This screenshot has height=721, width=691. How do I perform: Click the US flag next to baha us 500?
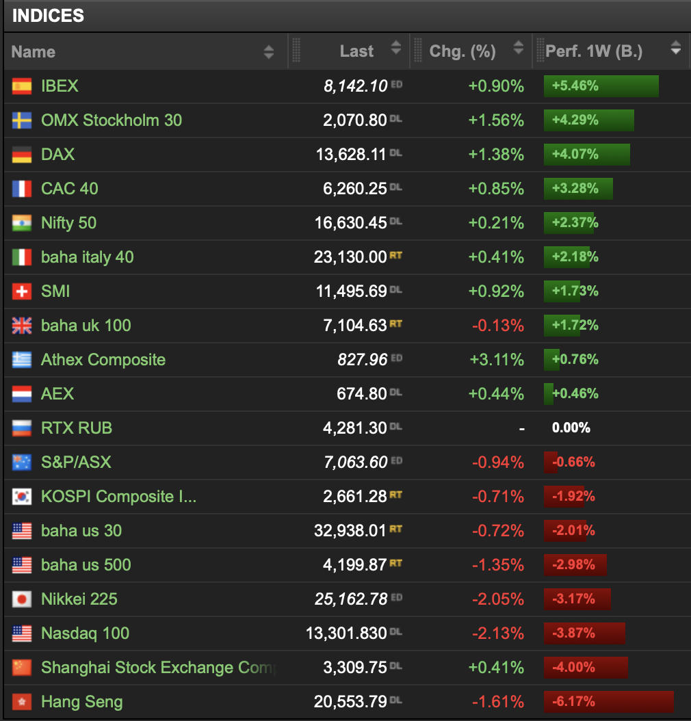(x=22, y=565)
